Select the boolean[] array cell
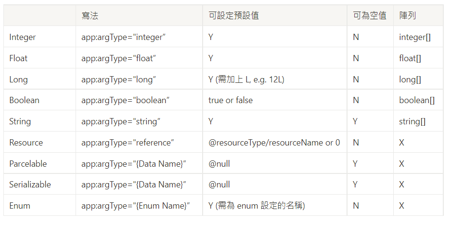 [x=417, y=100]
